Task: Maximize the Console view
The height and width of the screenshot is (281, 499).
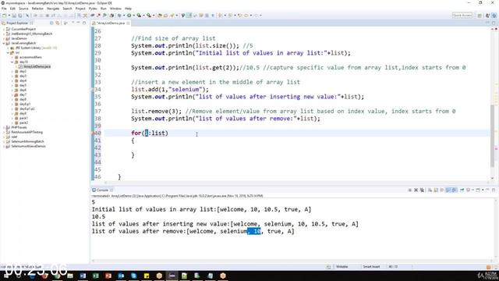Action: pyautogui.click(x=494, y=190)
